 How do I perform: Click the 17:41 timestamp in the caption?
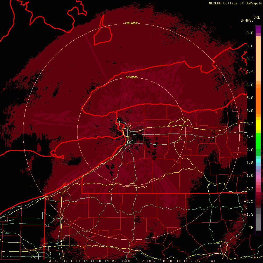(x=210, y=261)
